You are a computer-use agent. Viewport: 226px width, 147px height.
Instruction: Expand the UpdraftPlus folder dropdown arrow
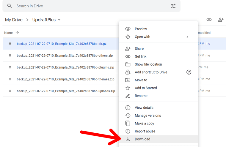59,20
